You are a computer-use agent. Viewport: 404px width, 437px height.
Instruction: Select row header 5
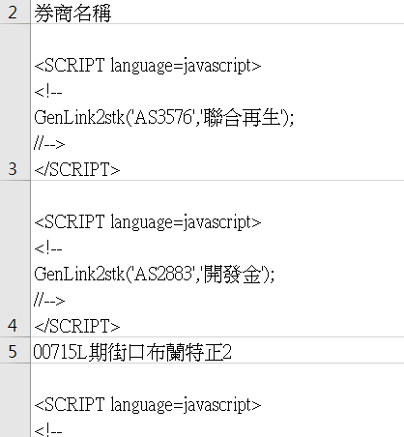pos(14,350)
